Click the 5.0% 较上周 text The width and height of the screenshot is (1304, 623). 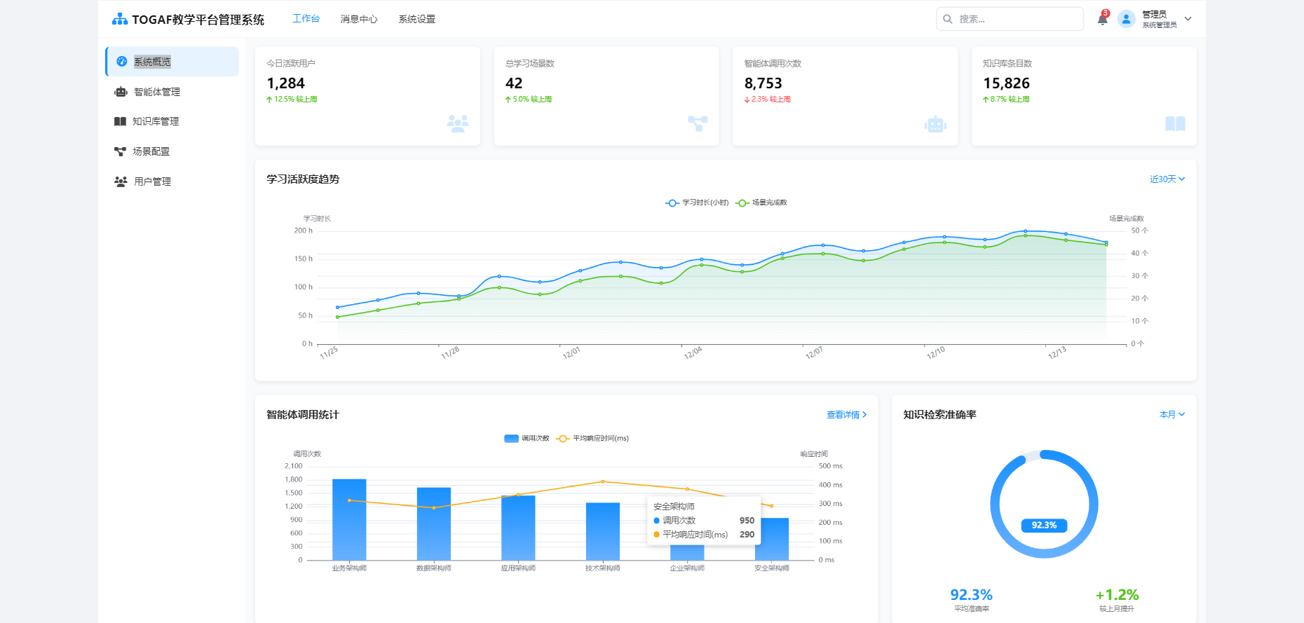coord(532,100)
